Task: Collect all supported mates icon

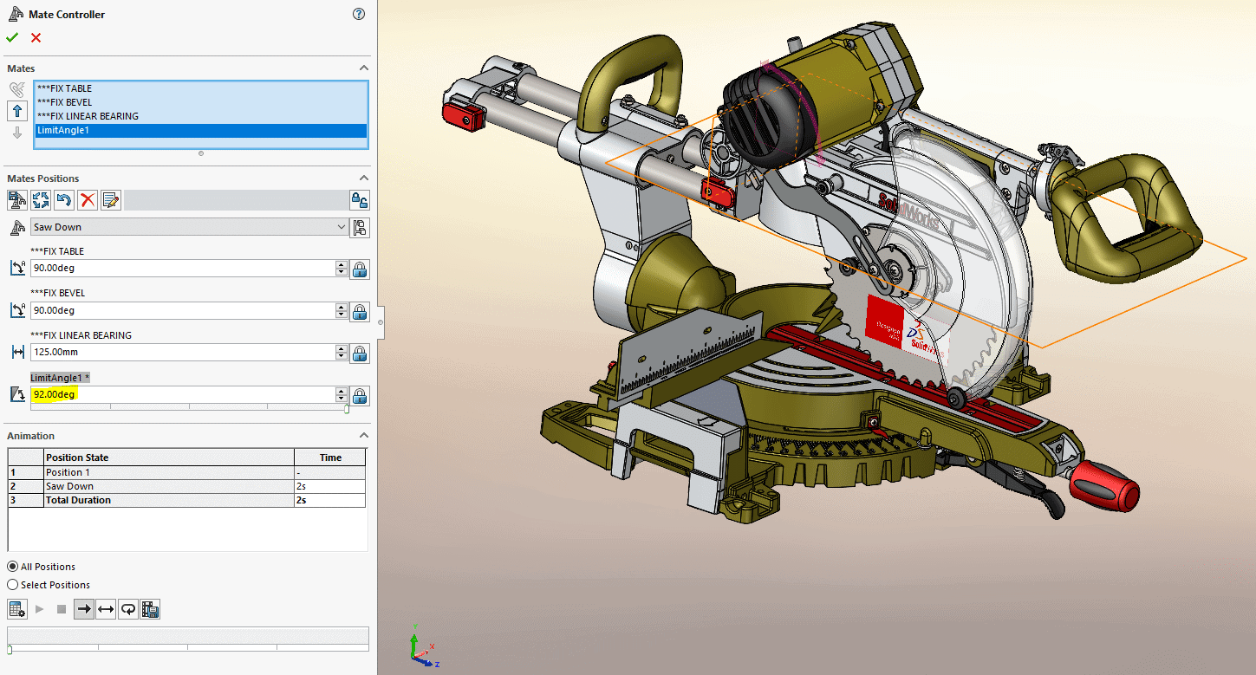Action: click(x=17, y=89)
